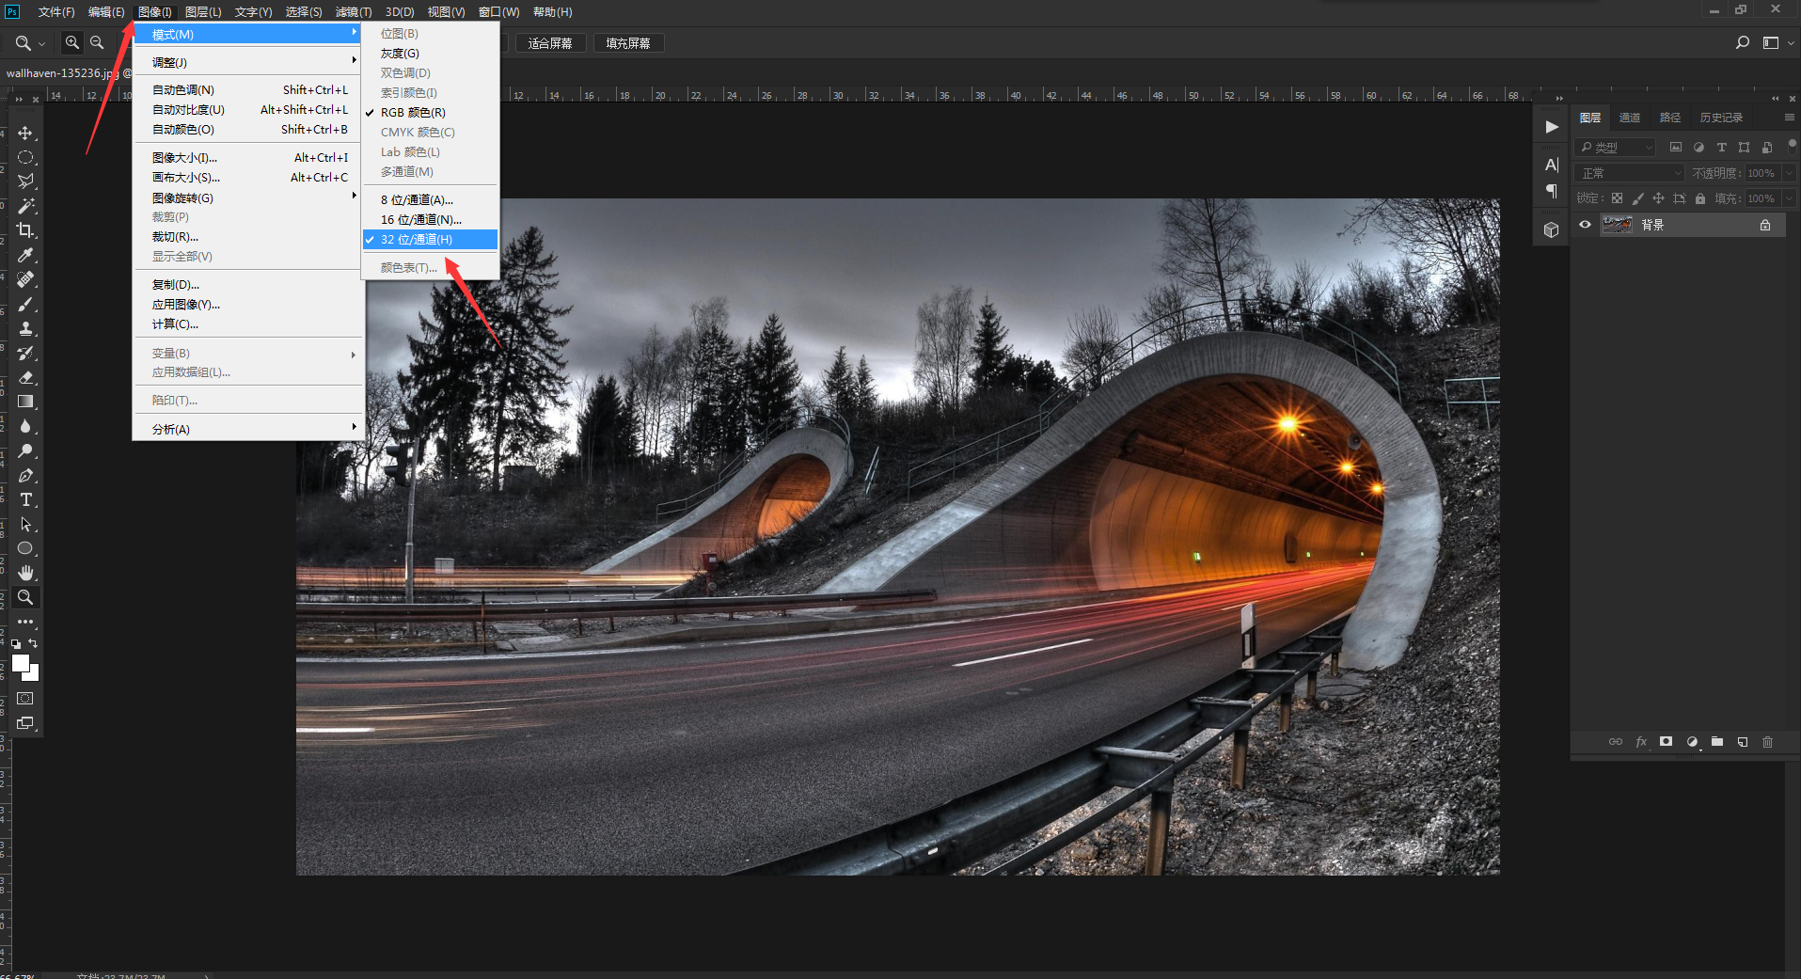Image resolution: width=1801 pixels, height=979 pixels.
Task: Click the 填充屏幕 button
Action: pos(628,43)
